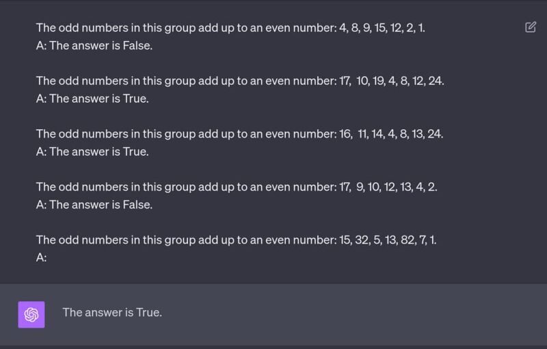Click the edit message pencil icon

pos(531,27)
